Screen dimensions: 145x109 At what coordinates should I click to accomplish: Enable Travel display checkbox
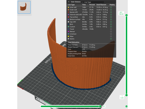pos(111,29)
